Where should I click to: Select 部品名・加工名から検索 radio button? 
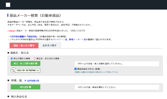pos(35,59)
